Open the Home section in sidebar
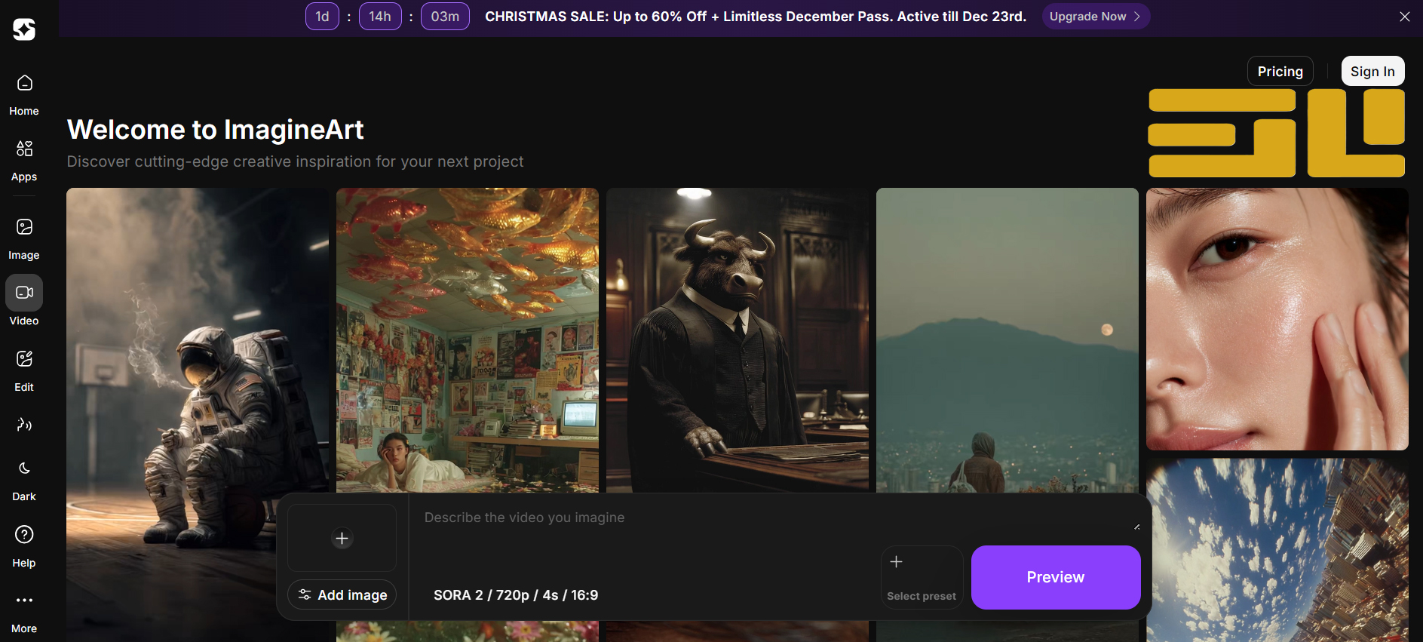Image resolution: width=1423 pixels, height=642 pixels. (24, 94)
